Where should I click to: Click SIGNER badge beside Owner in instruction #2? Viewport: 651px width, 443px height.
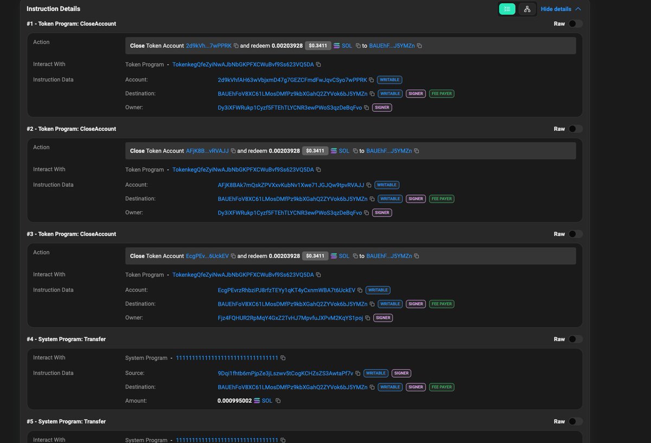point(382,213)
